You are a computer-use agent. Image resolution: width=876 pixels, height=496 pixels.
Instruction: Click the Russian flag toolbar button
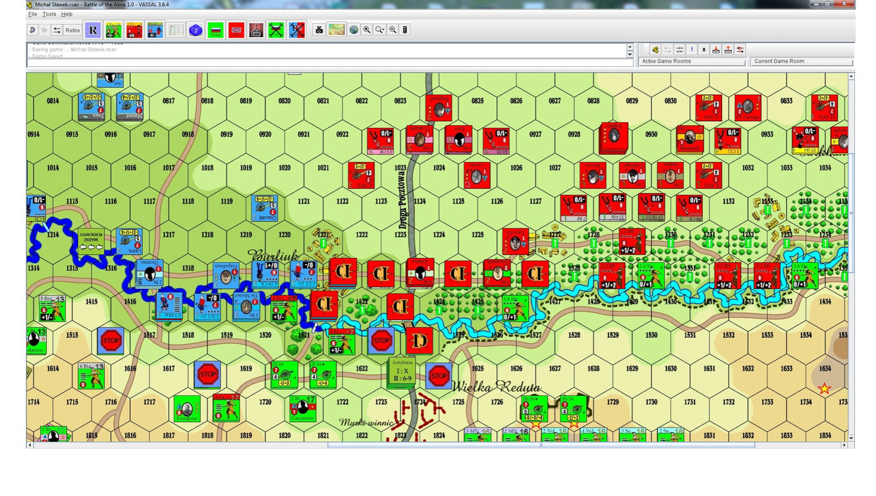tap(216, 30)
